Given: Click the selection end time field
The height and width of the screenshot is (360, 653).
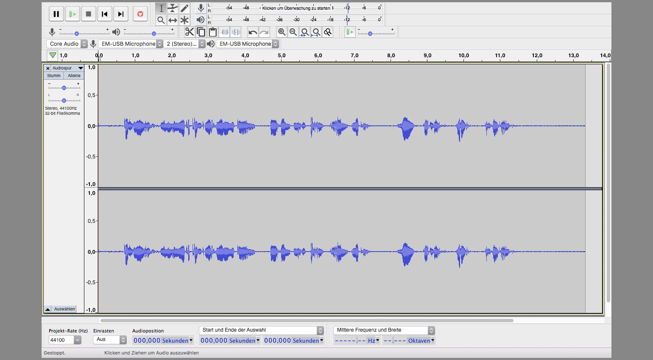Looking at the screenshot, I should tap(293, 340).
